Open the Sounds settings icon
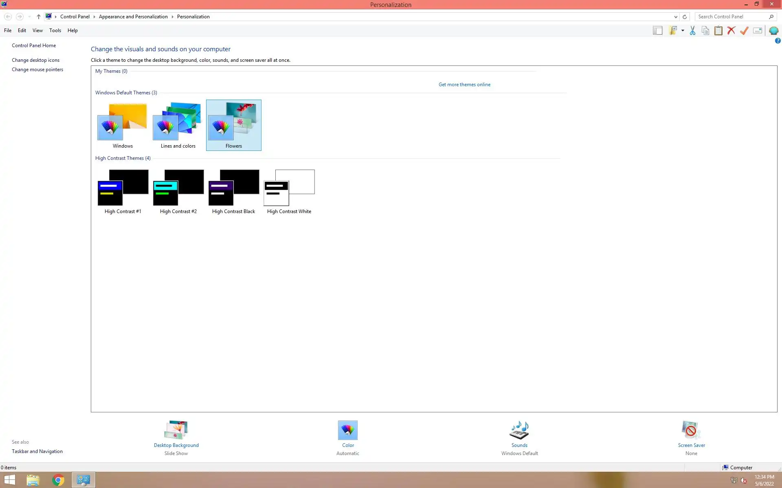 pos(519,430)
